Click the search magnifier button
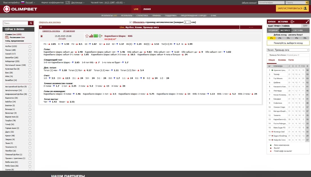Screen dimensions: 311x177 click(31, 23)
